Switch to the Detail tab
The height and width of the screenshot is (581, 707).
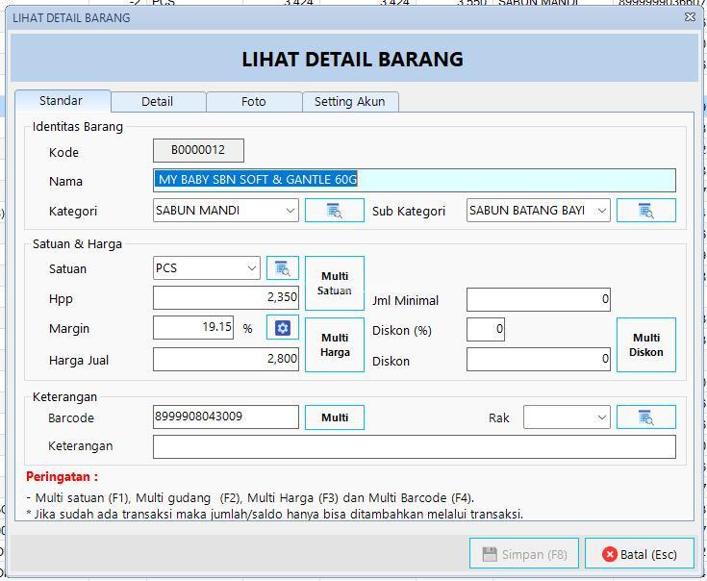coord(158,102)
